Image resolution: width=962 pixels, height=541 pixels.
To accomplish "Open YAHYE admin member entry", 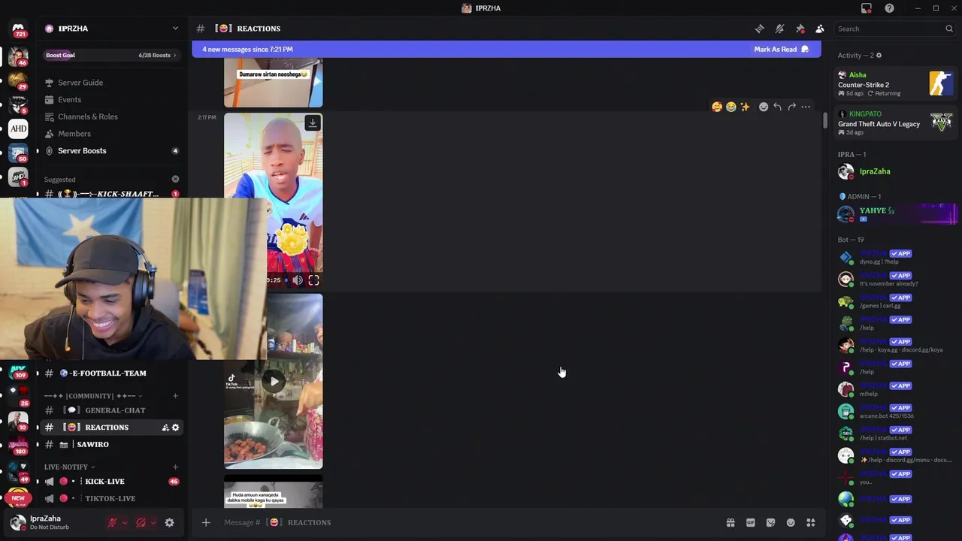I will [896, 214].
